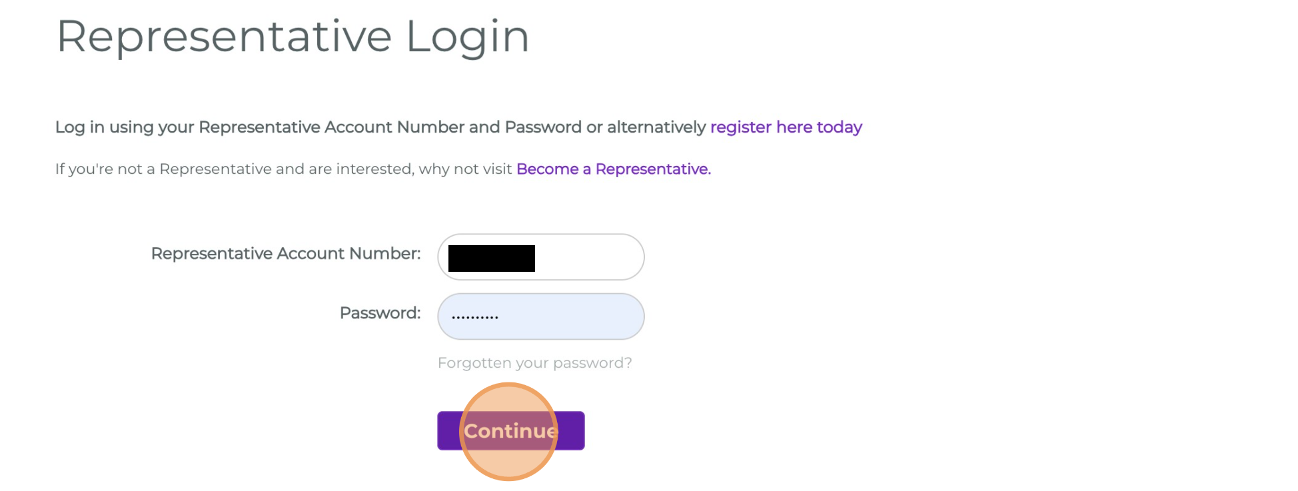
Task: Click empty space right of redacted account number
Action: (590, 257)
